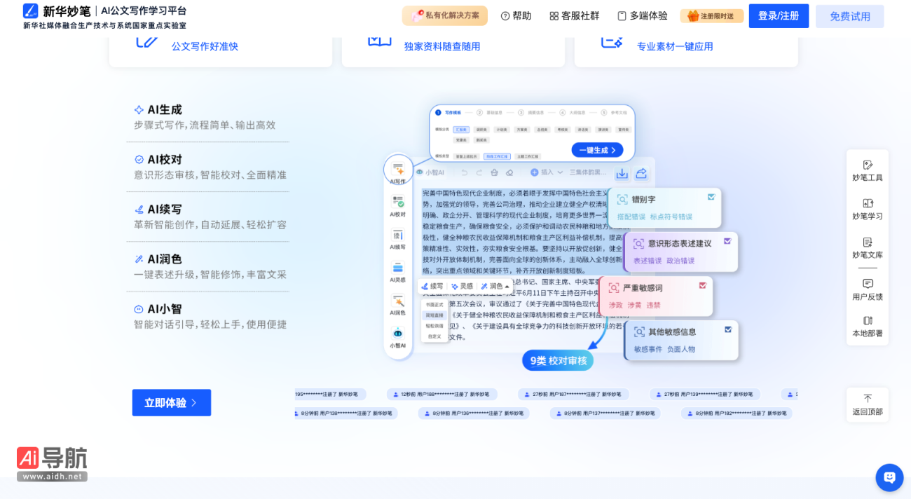Click the undo arrow in editor toolbar
The image size is (911, 499).
click(x=464, y=172)
